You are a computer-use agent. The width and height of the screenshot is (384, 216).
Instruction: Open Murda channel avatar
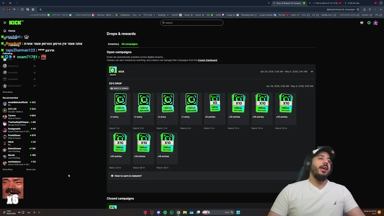[x=5, y=156]
